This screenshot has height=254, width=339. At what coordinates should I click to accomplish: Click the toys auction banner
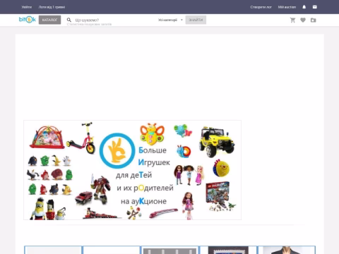coord(132,170)
